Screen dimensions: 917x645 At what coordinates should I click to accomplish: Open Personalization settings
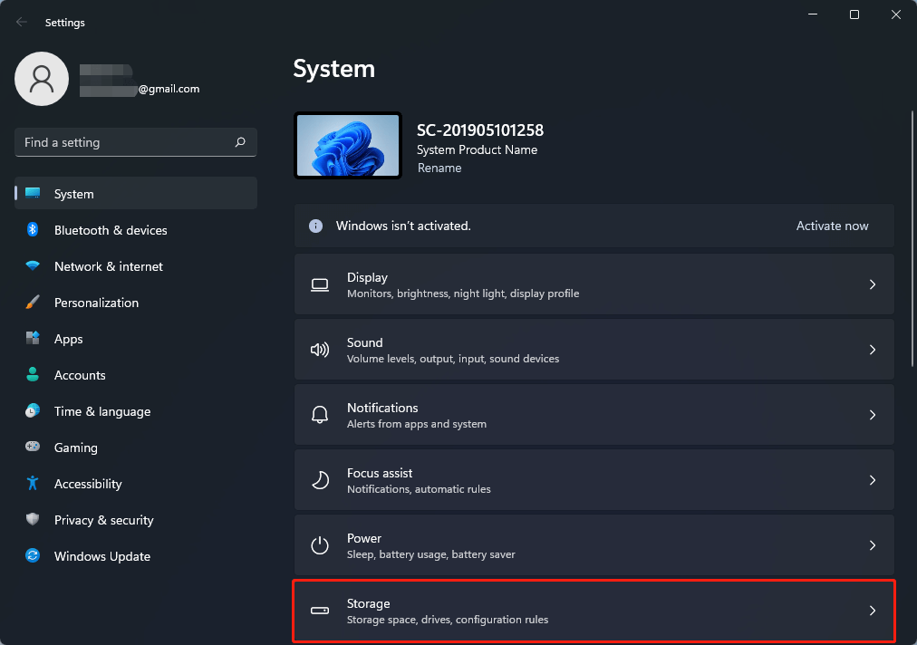click(x=98, y=303)
